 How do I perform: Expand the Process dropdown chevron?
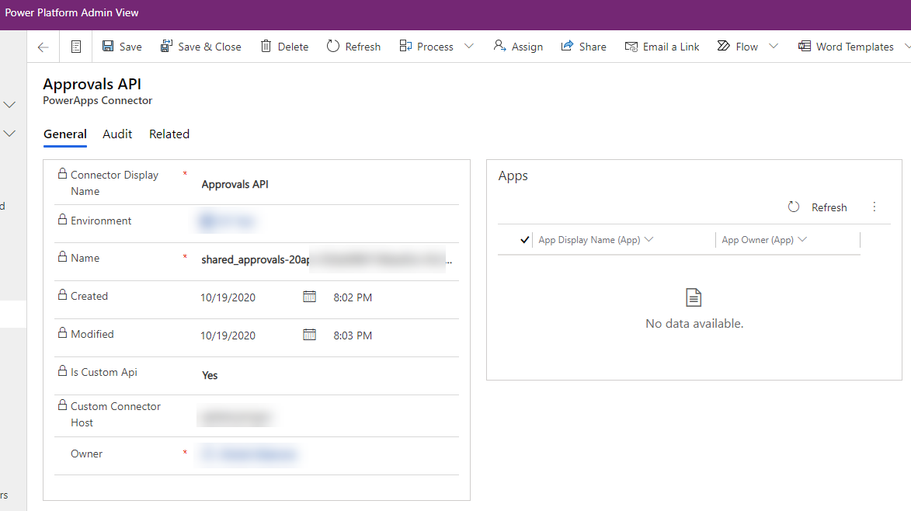(469, 46)
